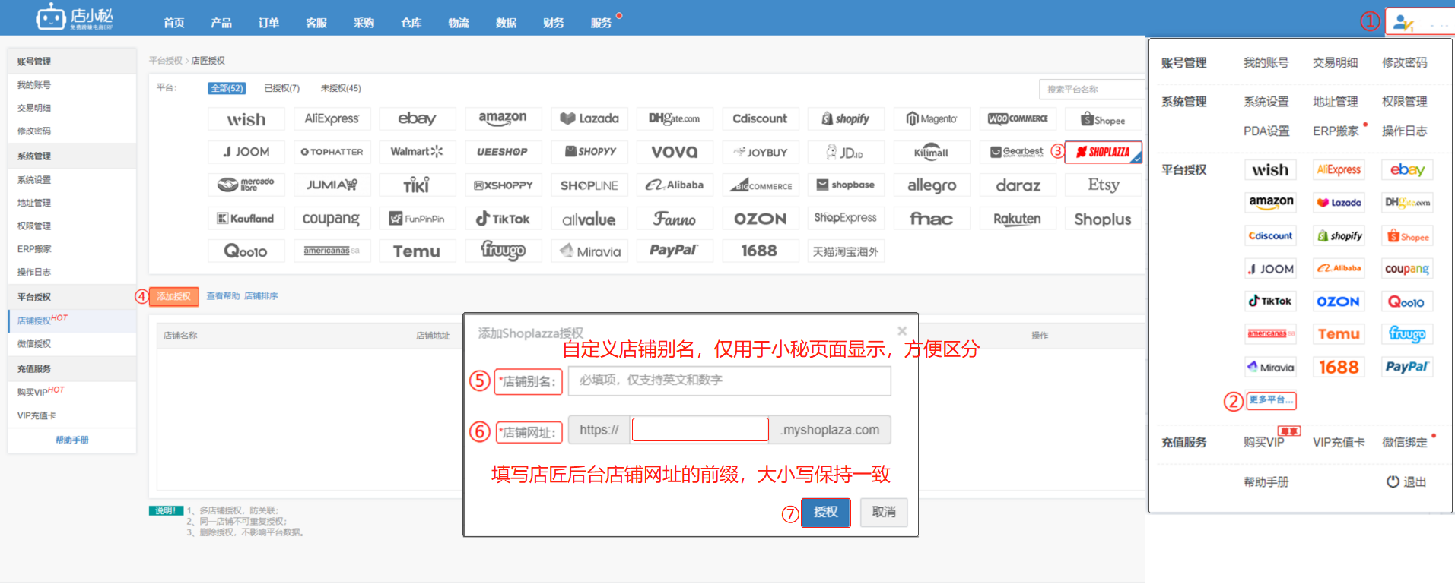1455x584 pixels.
Task: Select the TikTok tile in the platform grid
Action: point(503,219)
